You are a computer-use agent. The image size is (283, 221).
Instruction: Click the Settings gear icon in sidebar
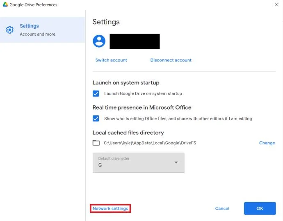(9, 30)
